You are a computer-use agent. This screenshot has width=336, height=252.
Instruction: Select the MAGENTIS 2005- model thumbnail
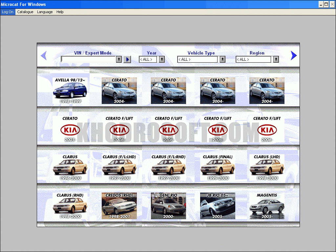click(x=266, y=206)
